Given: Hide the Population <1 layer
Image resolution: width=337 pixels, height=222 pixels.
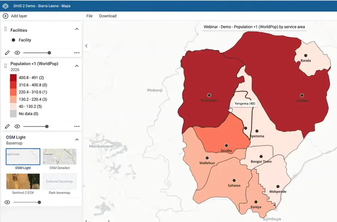Looking at the screenshot, I should click(x=17, y=126).
